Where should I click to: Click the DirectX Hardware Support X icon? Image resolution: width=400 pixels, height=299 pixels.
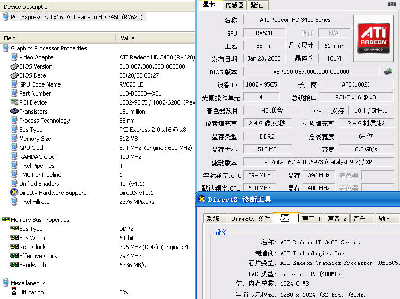coord(14,192)
